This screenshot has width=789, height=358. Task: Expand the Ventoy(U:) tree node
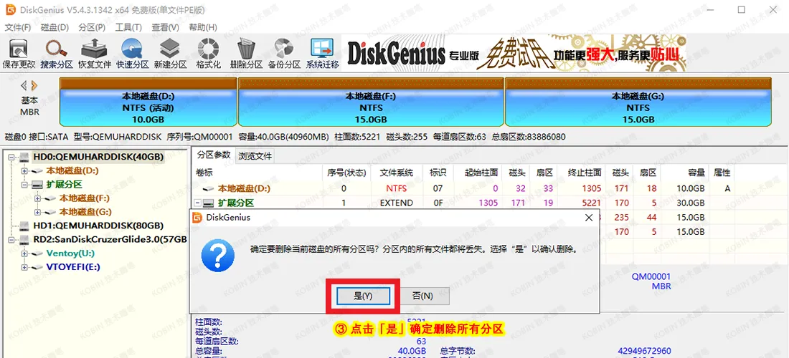coord(24,253)
